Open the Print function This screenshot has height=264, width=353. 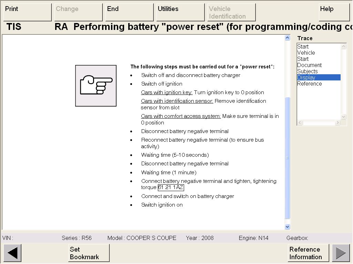pyautogui.click(x=27, y=12)
